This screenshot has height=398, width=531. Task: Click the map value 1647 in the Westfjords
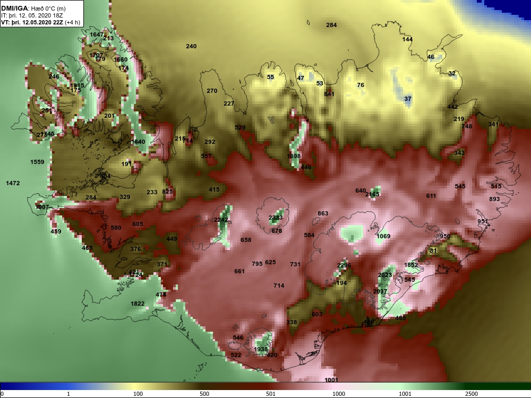[97, 34]
